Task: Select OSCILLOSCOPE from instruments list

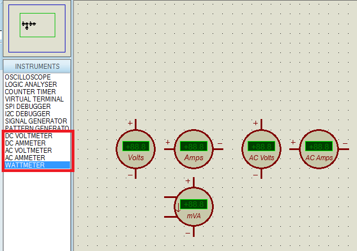Action: click(28, 77)
